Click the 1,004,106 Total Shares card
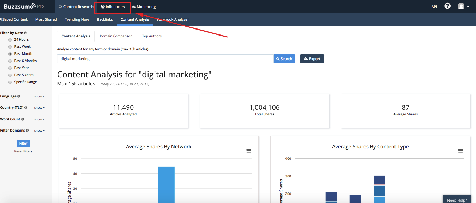This screenshot has width=476, height=203. point(264,110)
